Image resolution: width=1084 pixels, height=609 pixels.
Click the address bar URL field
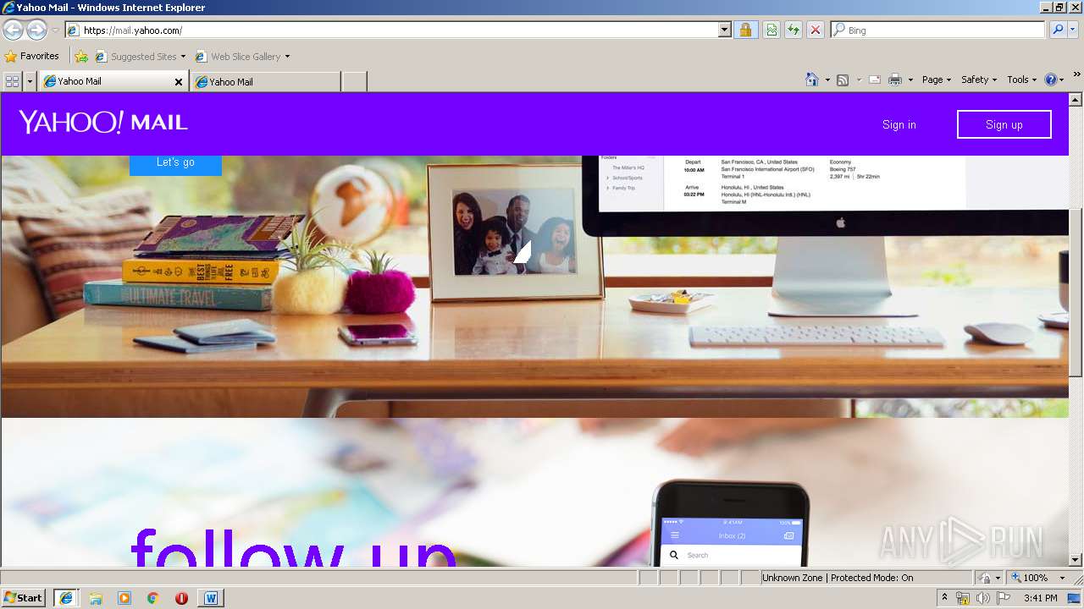tap(392, 30)
